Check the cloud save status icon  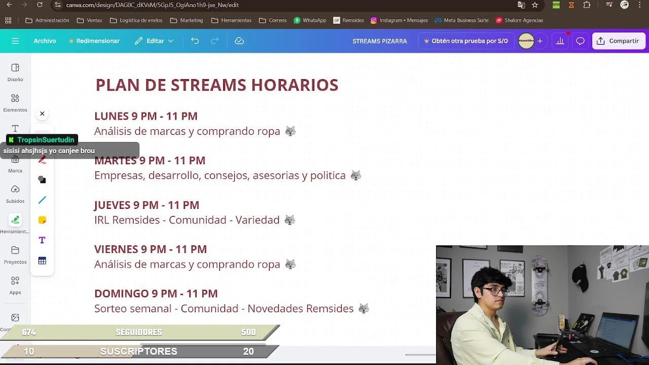pyautogui.click(x=239, y=41)
